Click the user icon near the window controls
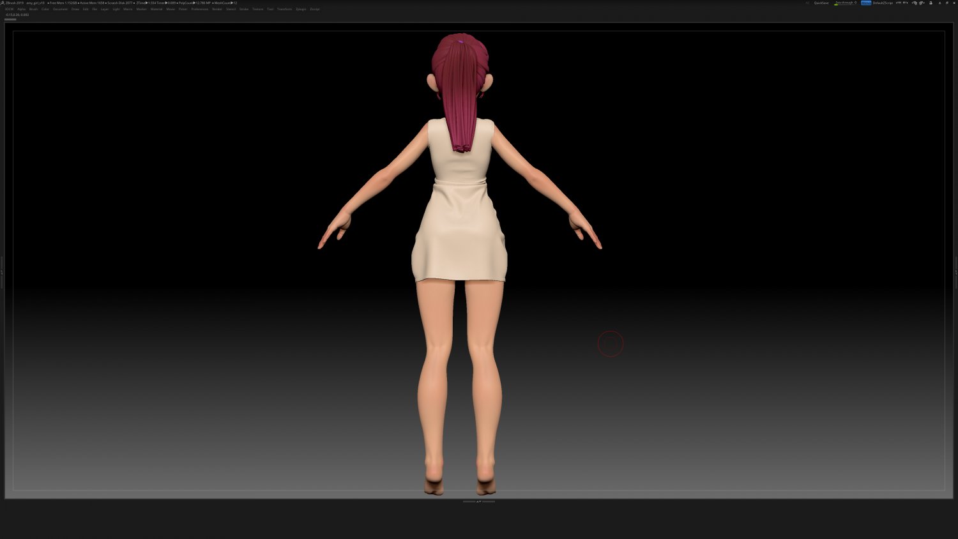The height and width of the screenshot is (539, 958). point(940,3)
